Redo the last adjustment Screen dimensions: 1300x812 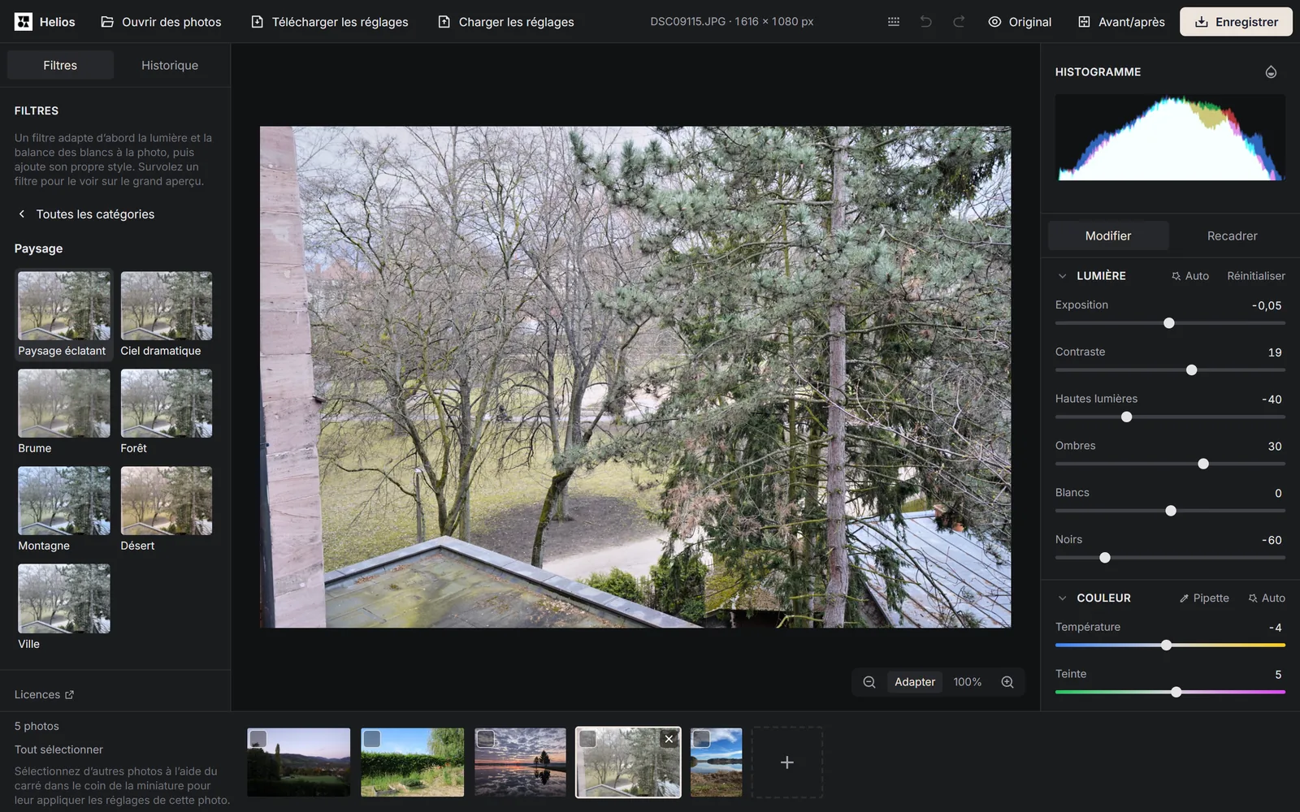click(959, 22)
